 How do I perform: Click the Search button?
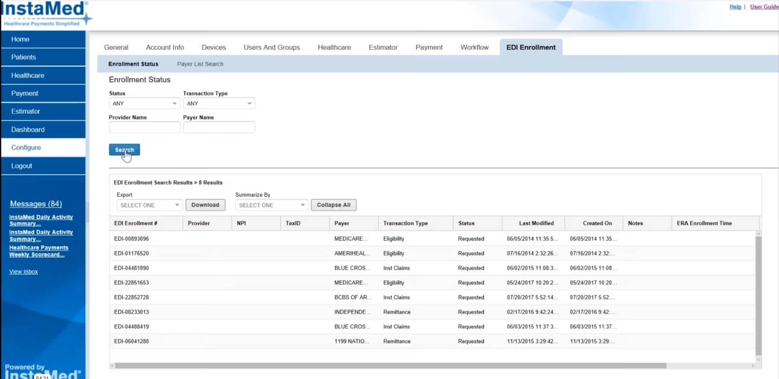pos(124,150)
